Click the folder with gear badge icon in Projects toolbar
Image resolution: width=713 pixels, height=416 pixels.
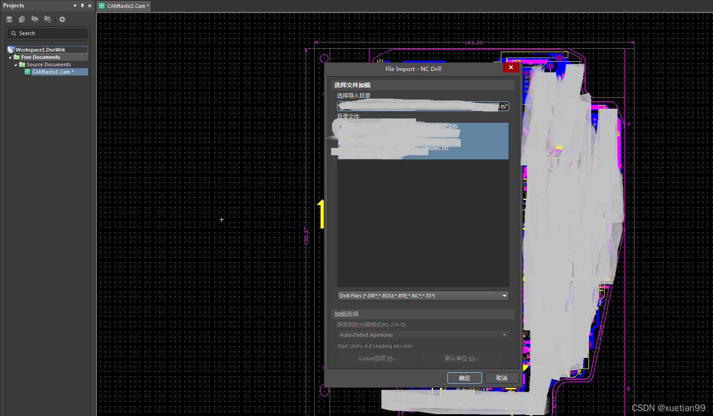(48, 19)
